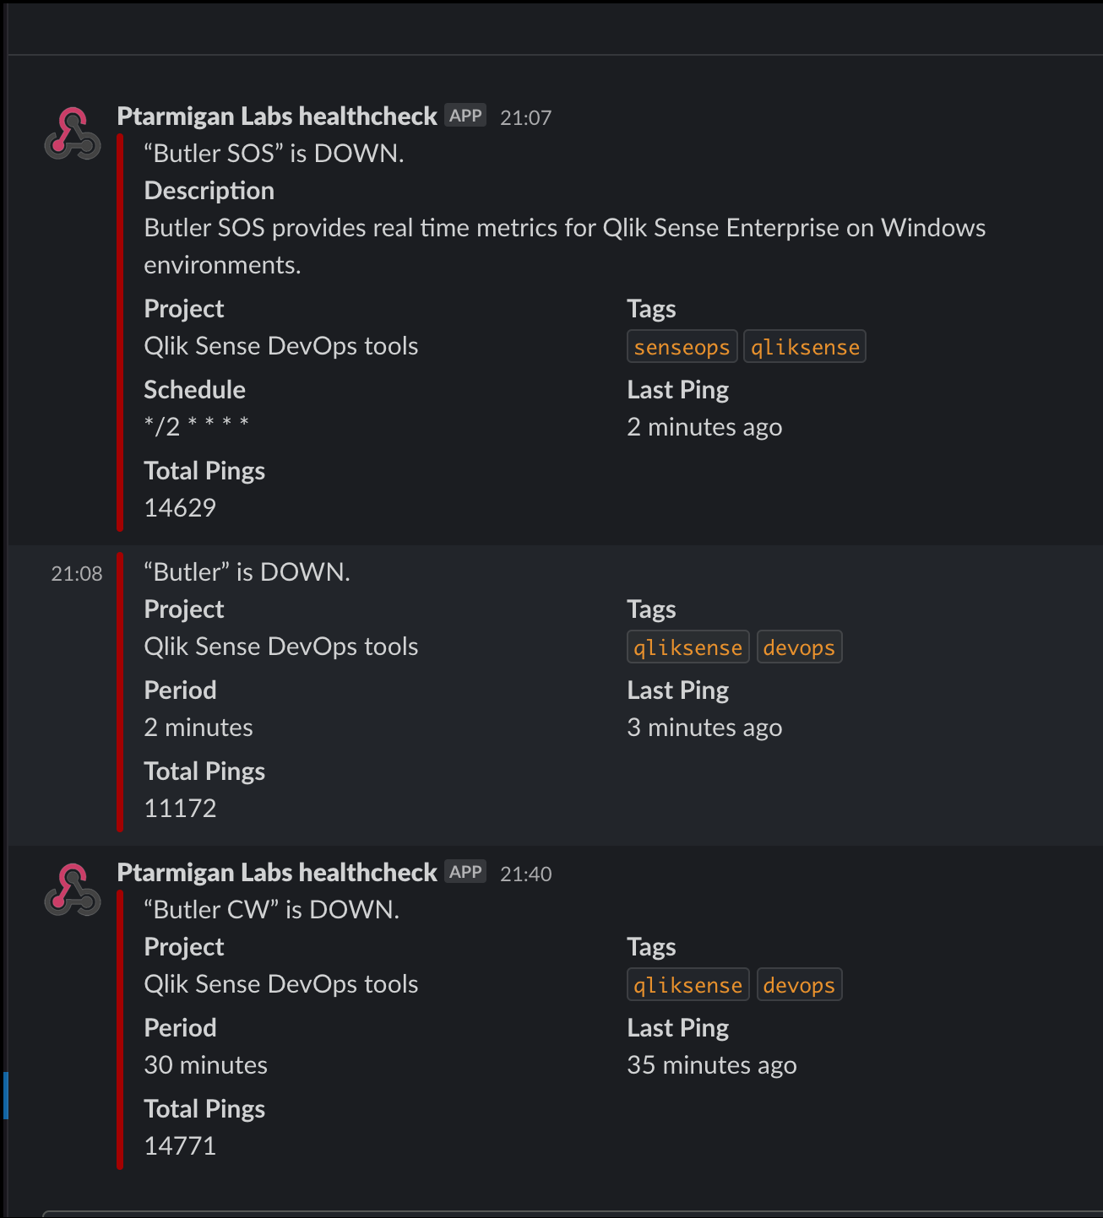Viewport: 1103px width, 1218px height.
Task: Click the APP badge beside 21:40
Action: [x=465, y=872]
